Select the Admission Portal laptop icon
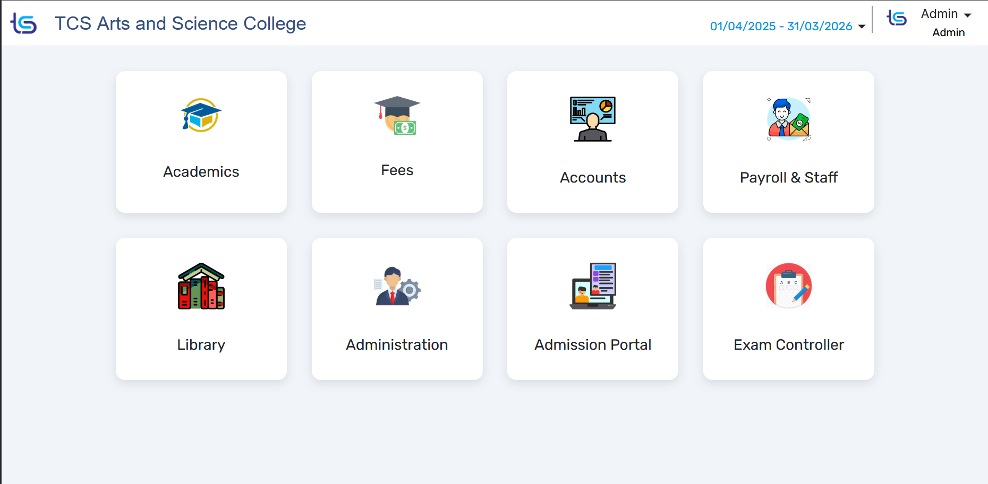This screenshot has width=988, height=484. [x=593, y=286]
